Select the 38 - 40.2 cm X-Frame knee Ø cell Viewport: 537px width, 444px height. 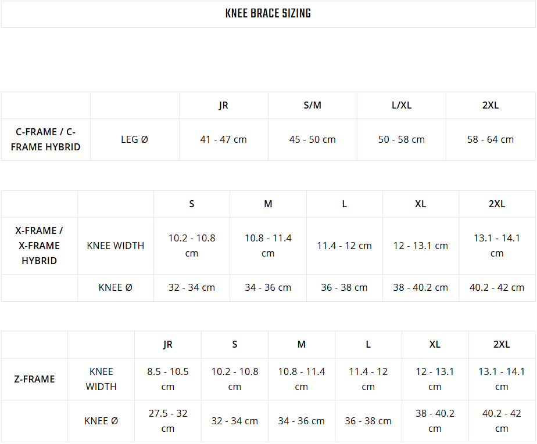421,288
